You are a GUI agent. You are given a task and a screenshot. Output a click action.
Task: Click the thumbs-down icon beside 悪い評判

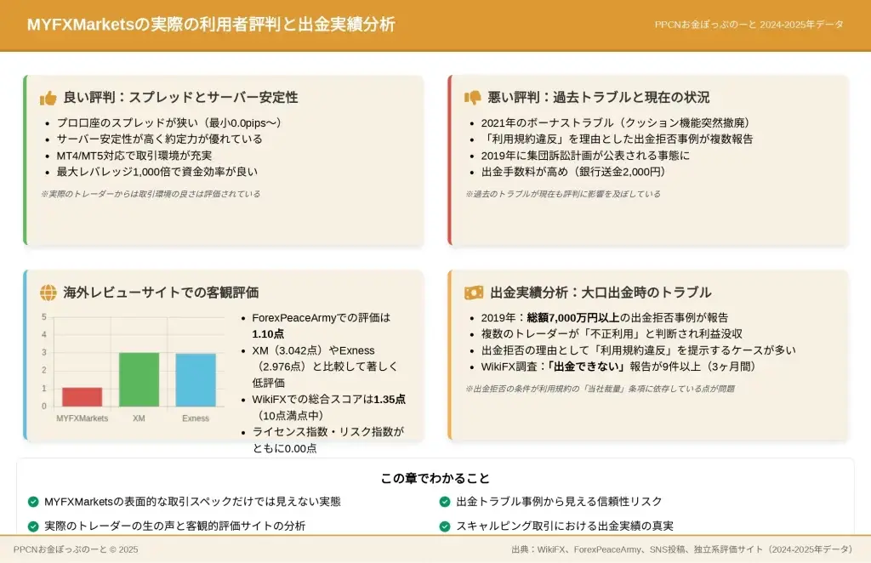473,98
